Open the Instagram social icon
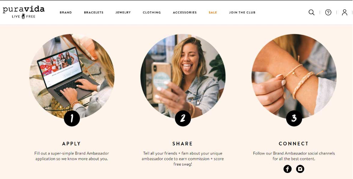Image resolution: width=353 pixels, height=179 pixels. coord(300,169)
